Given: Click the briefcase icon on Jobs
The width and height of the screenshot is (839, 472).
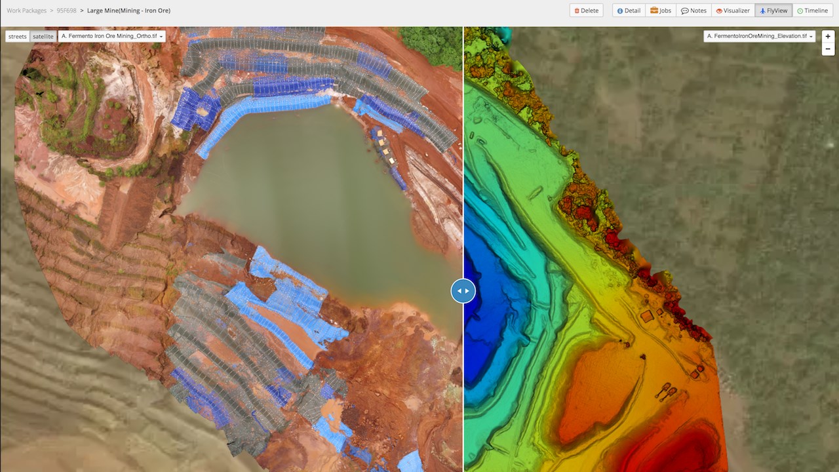Looking at the screenshot, I should point(654,10).
